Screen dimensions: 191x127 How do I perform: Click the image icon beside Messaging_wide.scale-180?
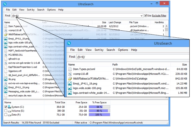pyautogui.click(x=6, y=92)
